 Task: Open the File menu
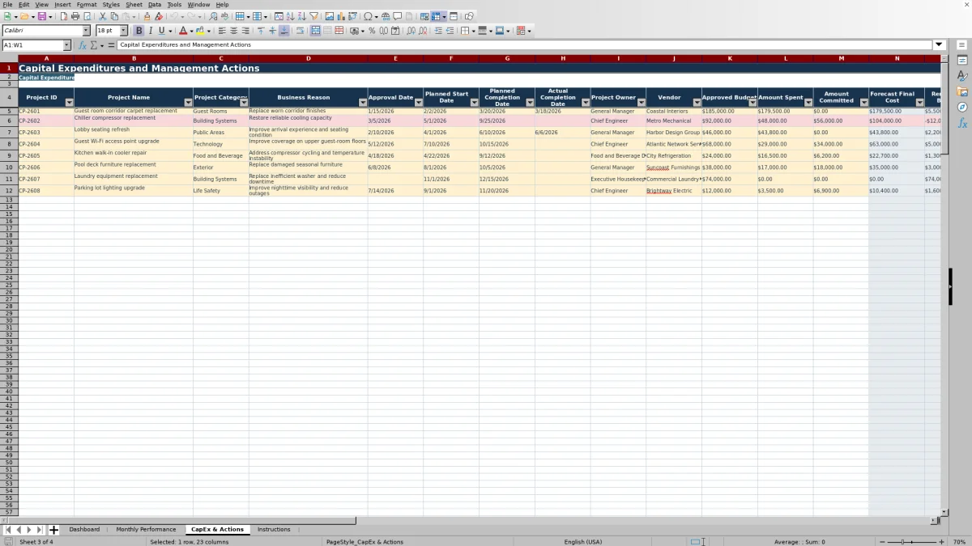(x=7, y=4)
